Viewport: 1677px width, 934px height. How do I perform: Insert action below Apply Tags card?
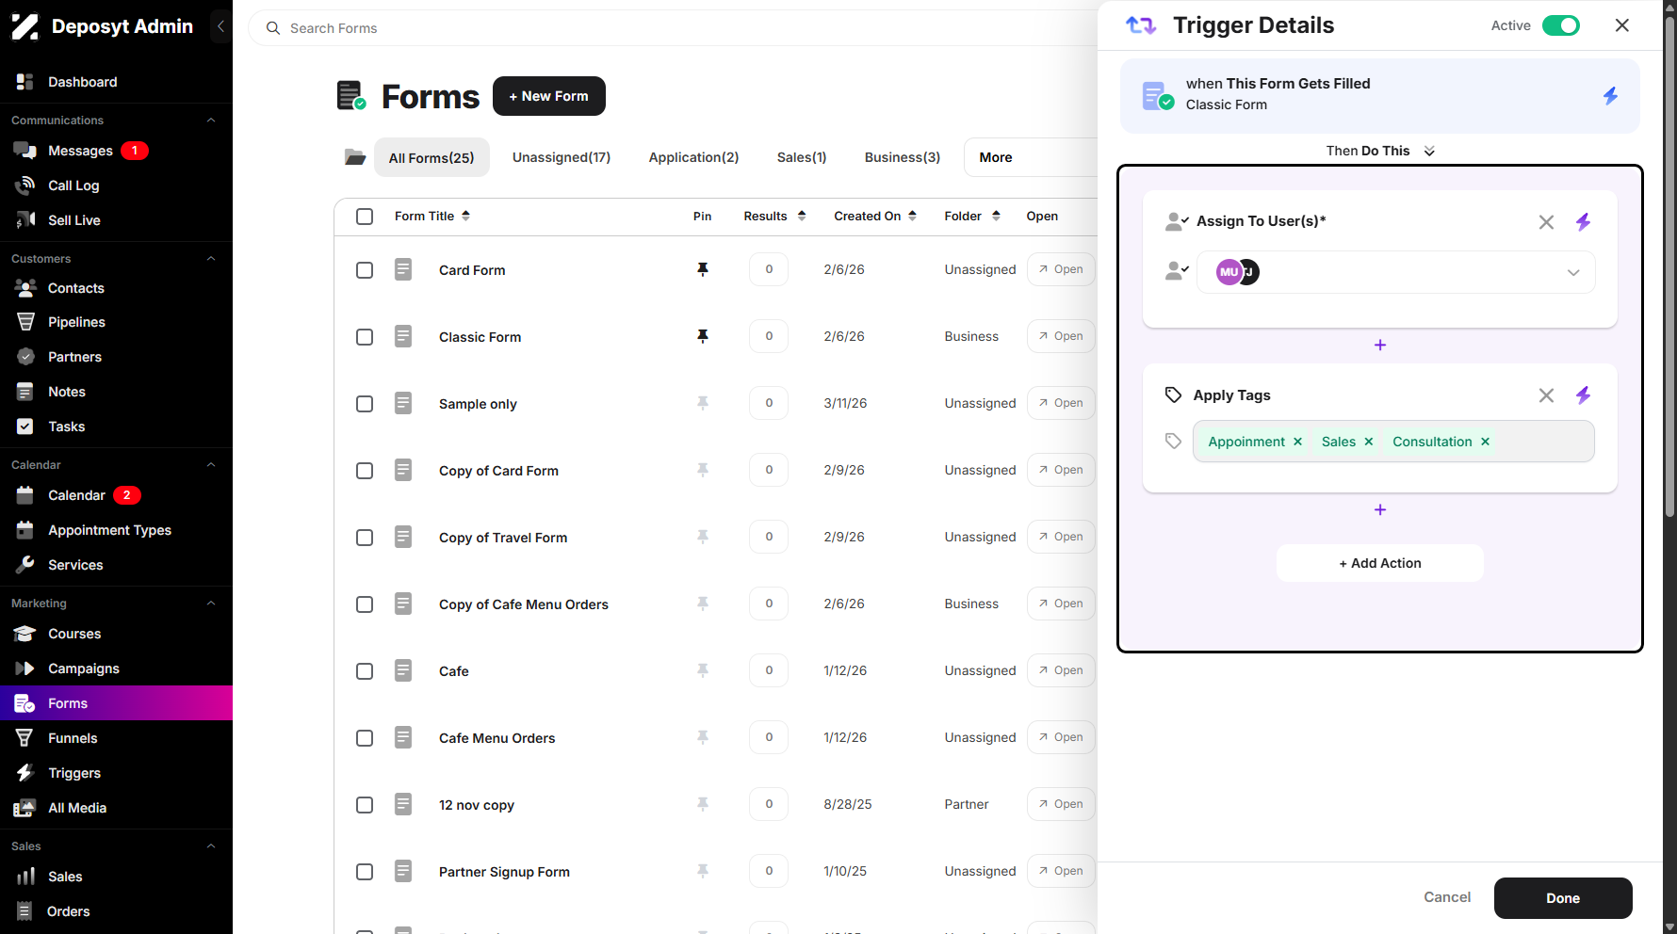(x=1380, y=510)
